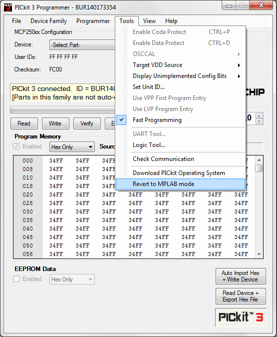Click address 040 in program memory
277x337 pixels.
pyautogui.click(x=28, y=228)
